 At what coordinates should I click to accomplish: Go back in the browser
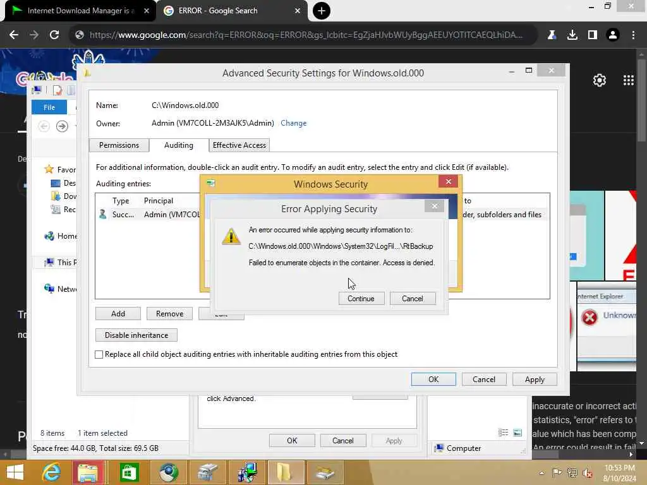tap(14, 35)
